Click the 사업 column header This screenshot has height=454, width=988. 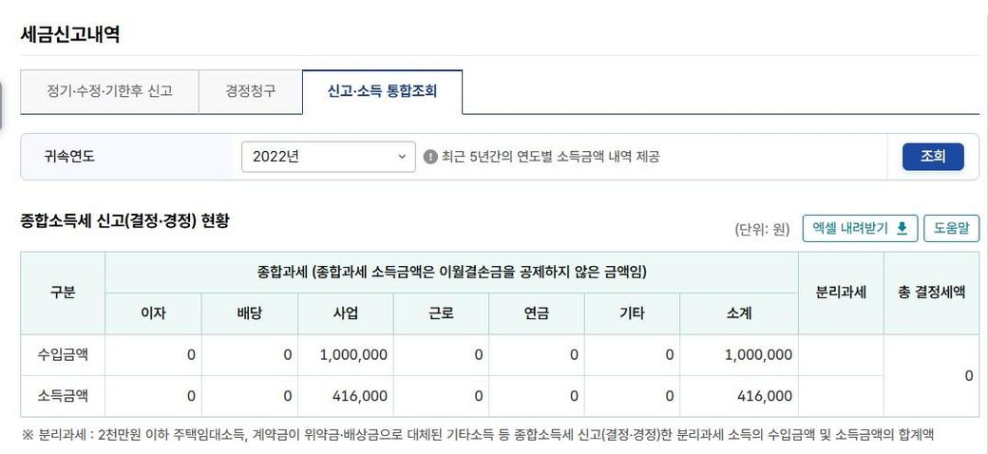[x=346, y=313]
